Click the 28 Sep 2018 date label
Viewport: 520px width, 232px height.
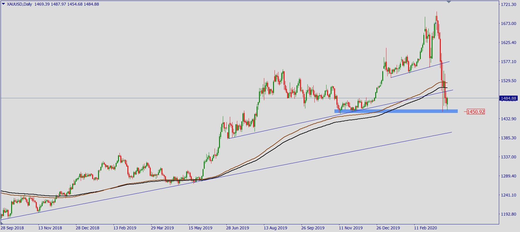click(x=12, y=228)
